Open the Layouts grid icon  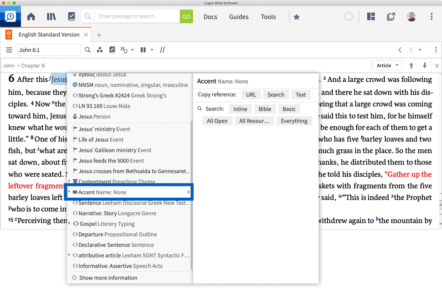pyautogui.click(x=371, y=17)
